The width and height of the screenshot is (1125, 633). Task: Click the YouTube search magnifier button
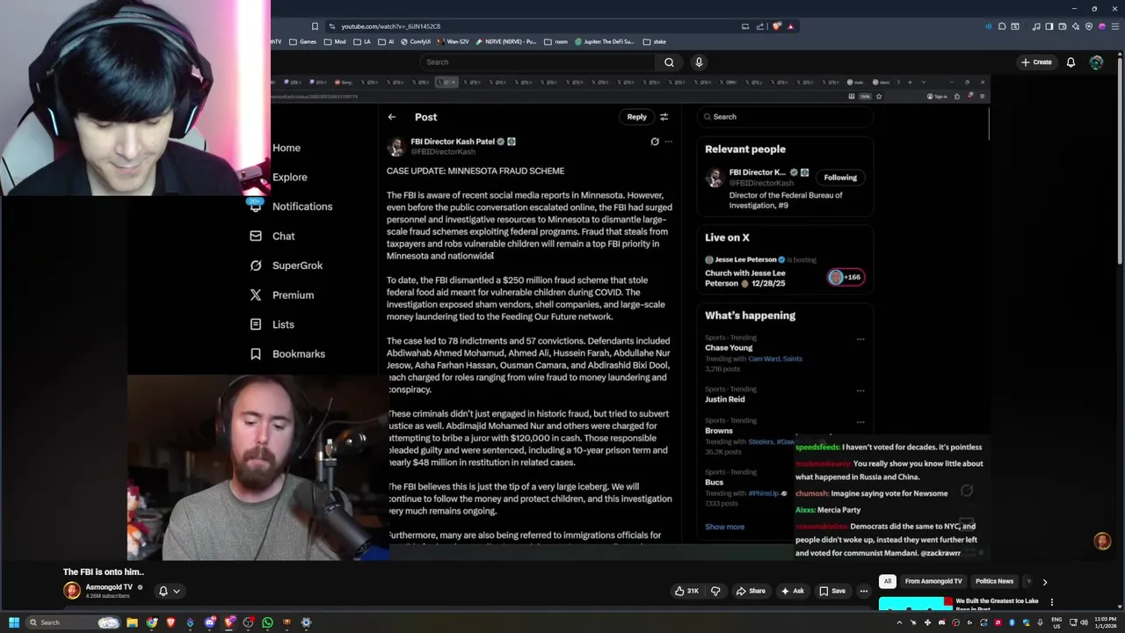pyautogui.click(x=669, y=62)
